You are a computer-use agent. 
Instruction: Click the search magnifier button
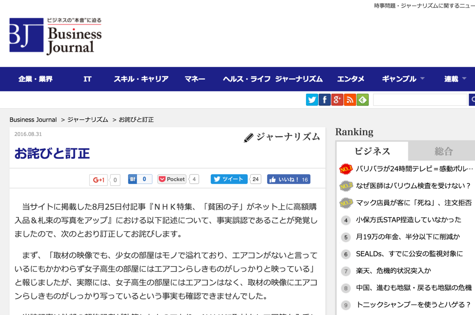point(472,100)
